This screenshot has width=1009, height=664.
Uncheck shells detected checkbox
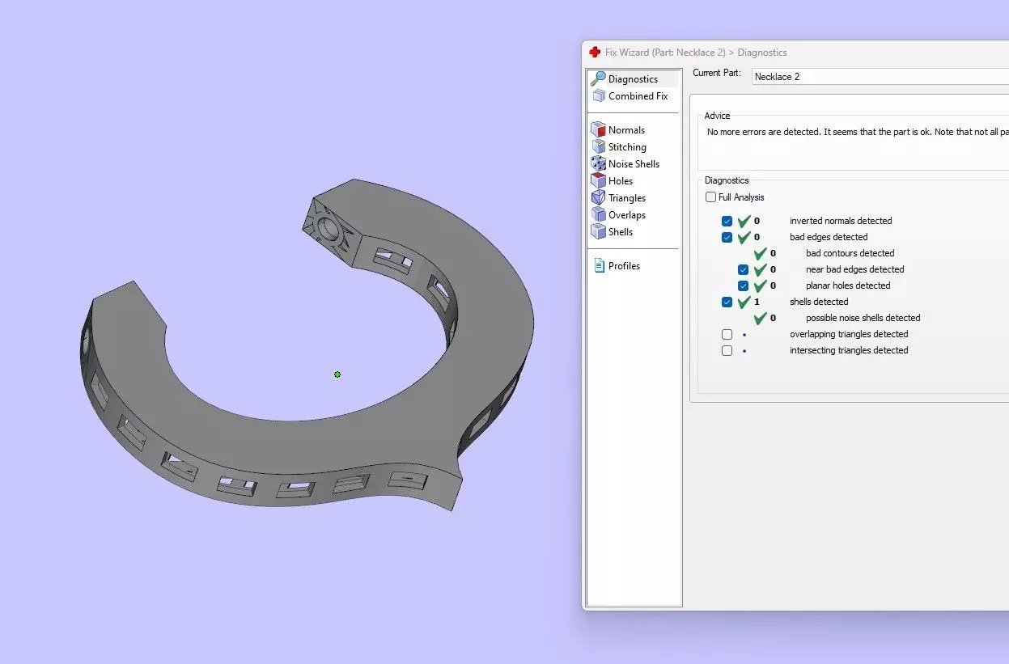727,302
